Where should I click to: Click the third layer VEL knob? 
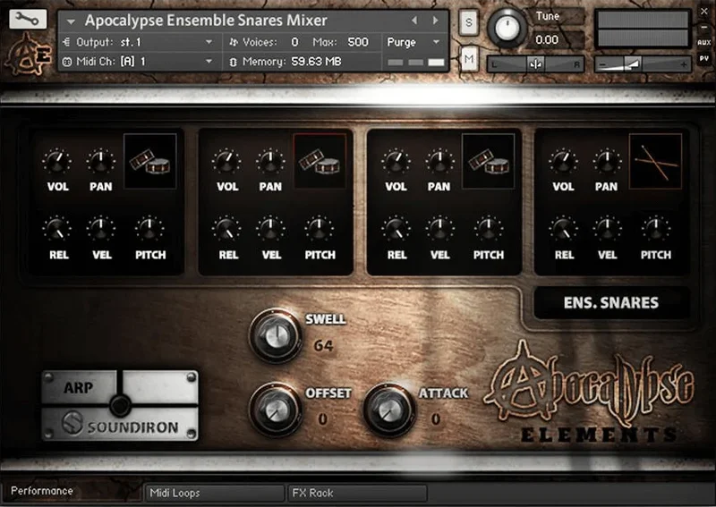tap(439, 229)
